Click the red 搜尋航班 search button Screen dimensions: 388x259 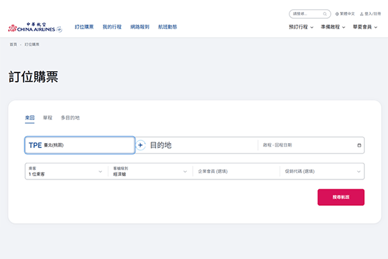tap(340, 197)
